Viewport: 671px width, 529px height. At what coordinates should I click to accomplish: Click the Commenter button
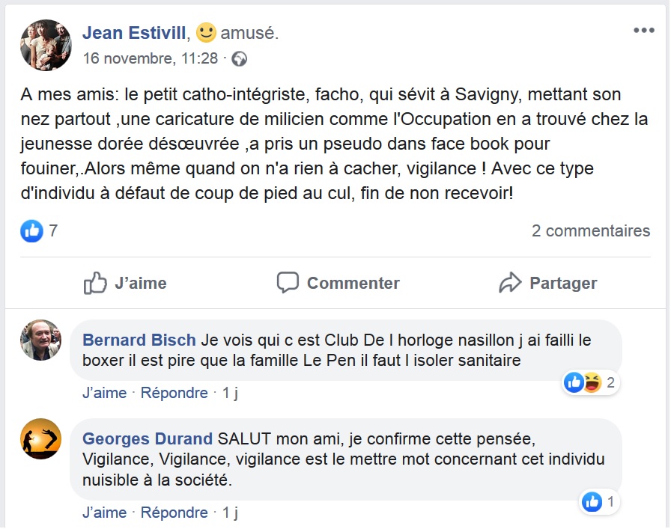click(x=338, y=283)
